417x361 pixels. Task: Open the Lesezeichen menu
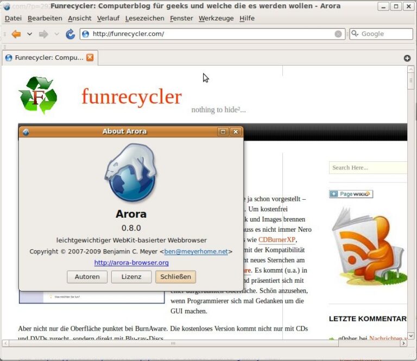pyautogui.click(x=144, y=18)
